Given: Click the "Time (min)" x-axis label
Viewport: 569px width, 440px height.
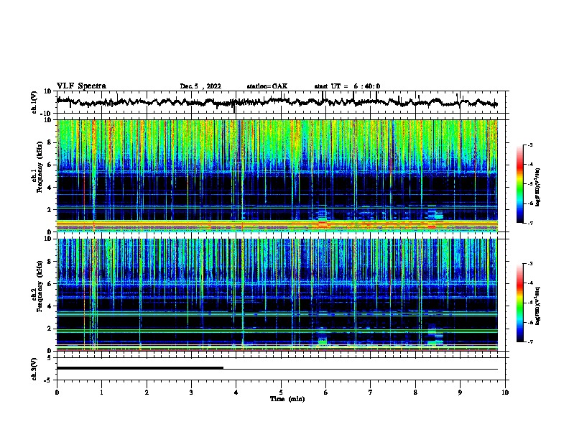Looking at the screenshot, I should (287, 399).
